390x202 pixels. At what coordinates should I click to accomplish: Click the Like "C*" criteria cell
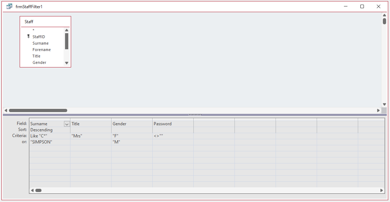(x=50, y=136)
